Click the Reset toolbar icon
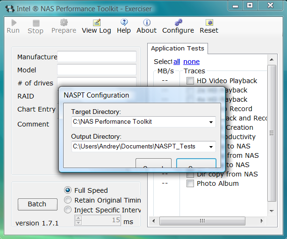The width and height of the screenshot is (287, 239). 209,22
